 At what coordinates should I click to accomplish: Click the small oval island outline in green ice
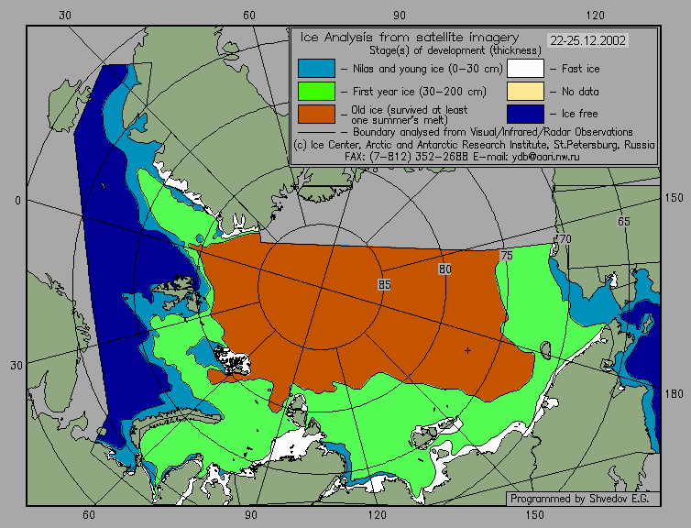click(x=545, y=351)
